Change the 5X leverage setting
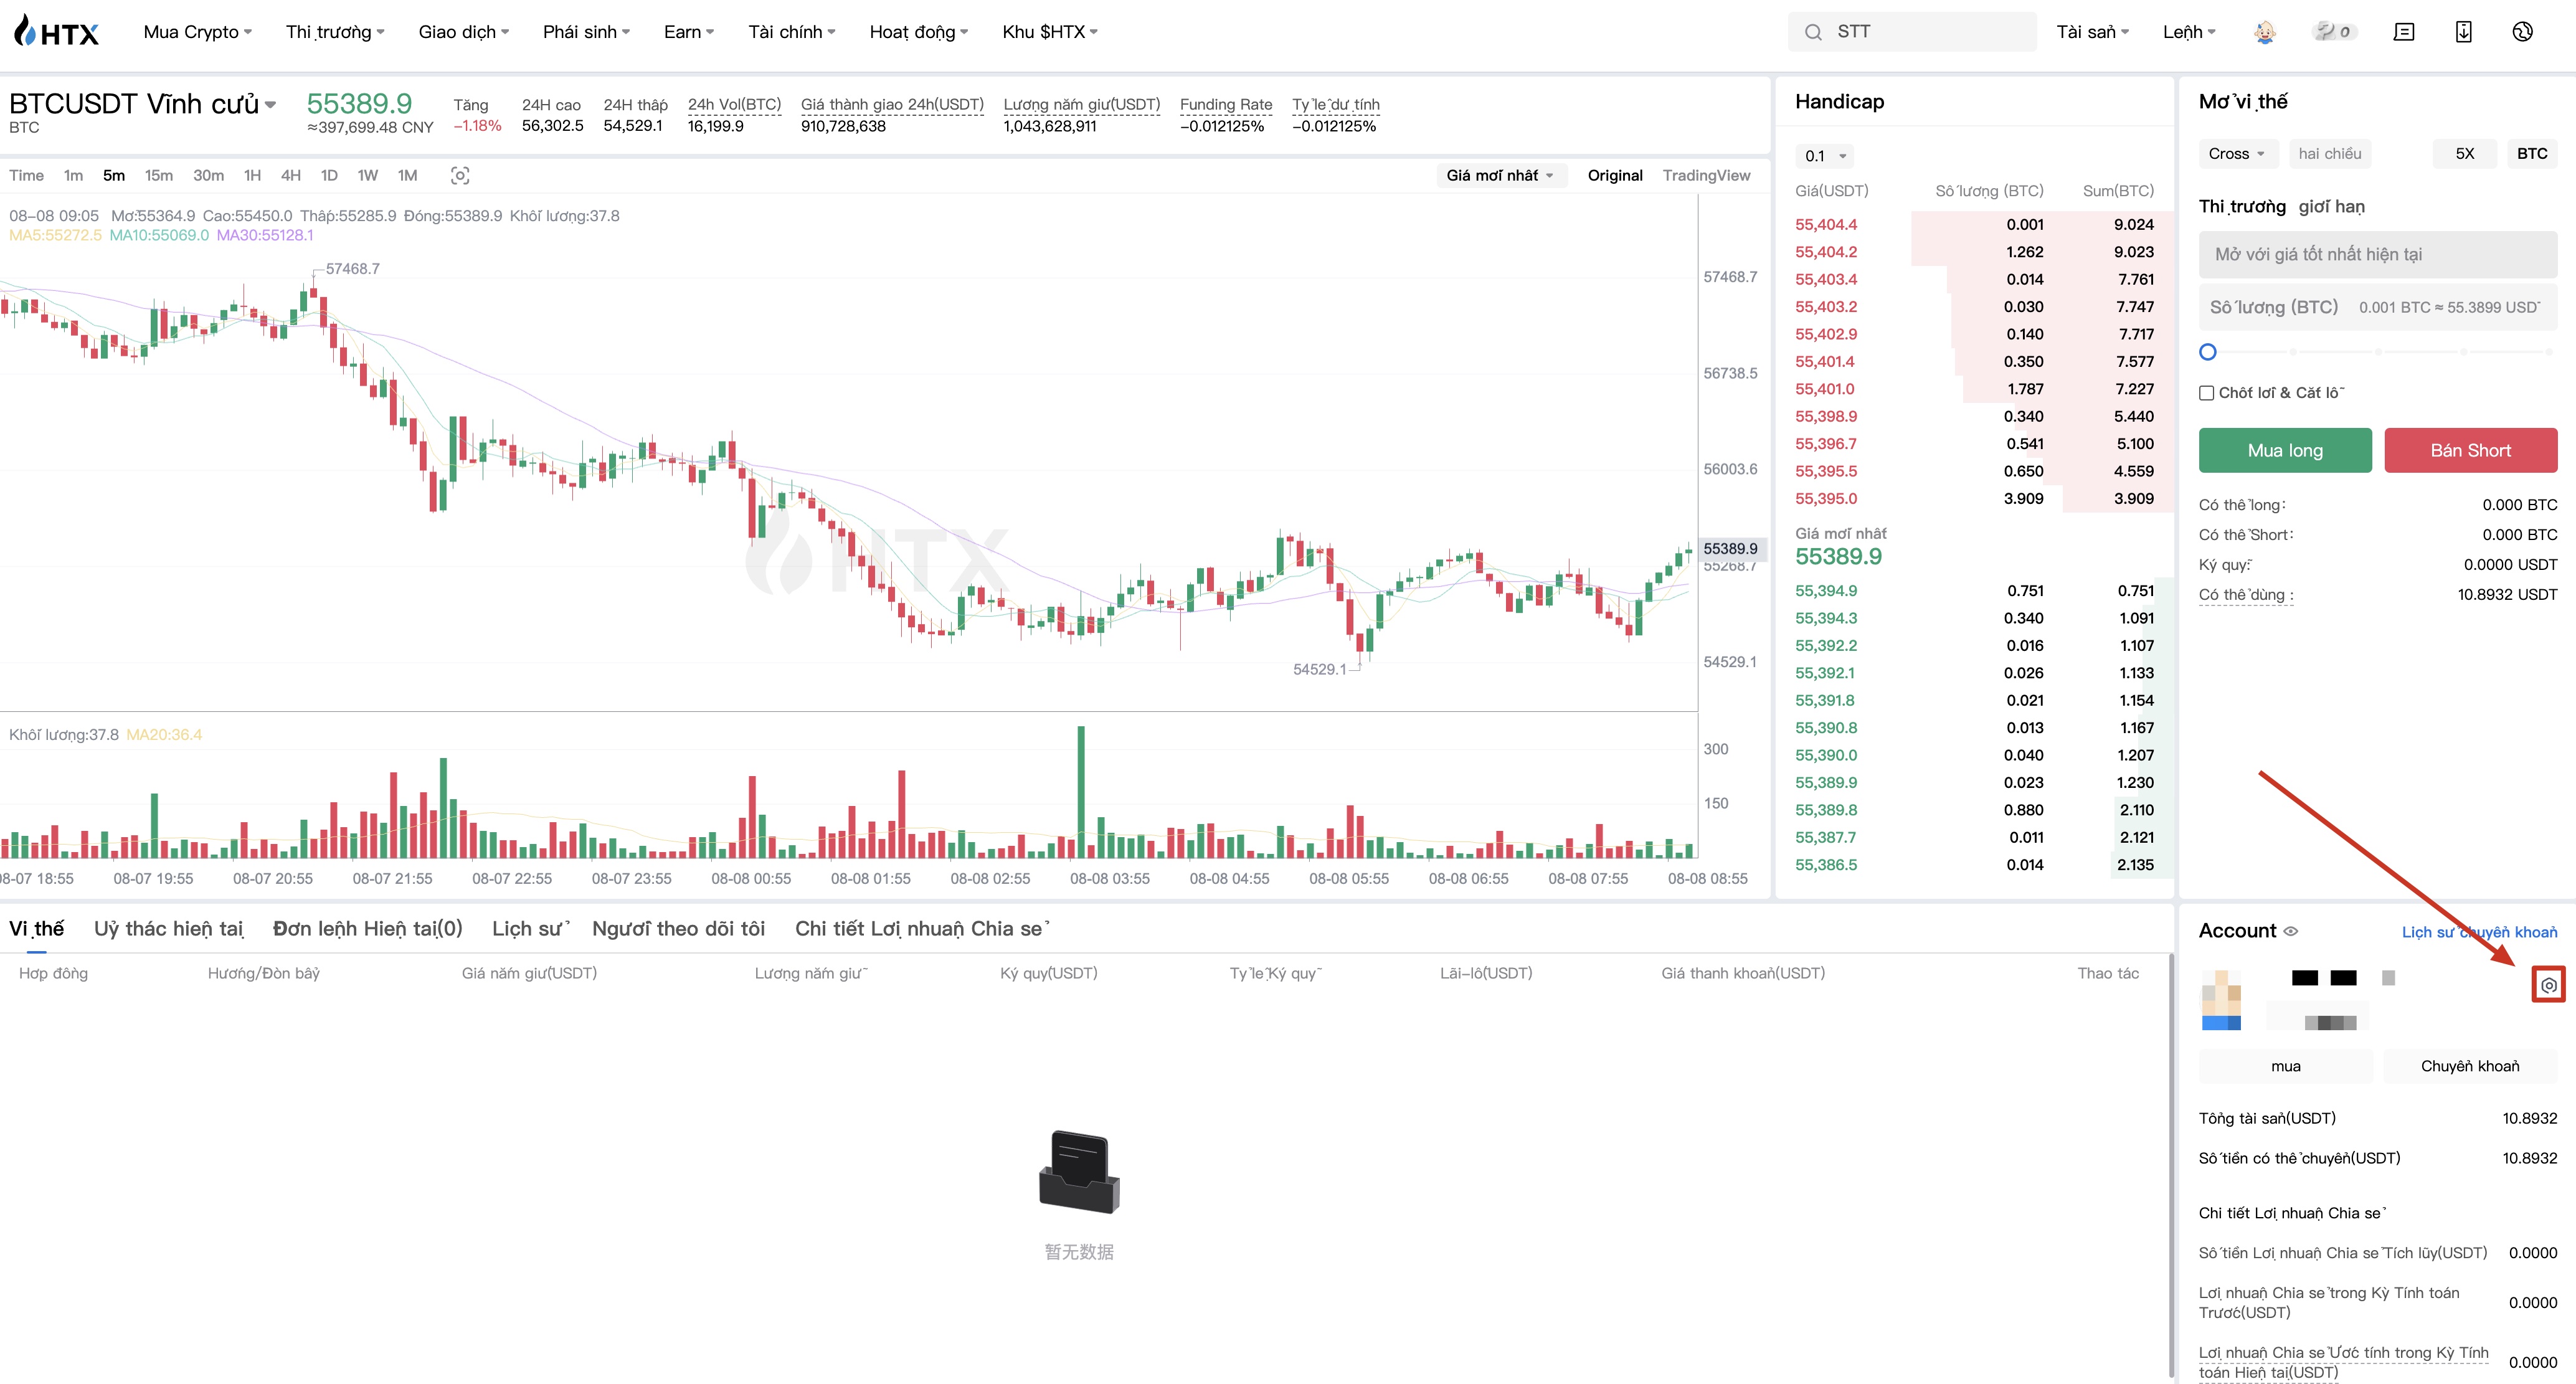2576x1384 pixels. [x=2464, y=154]
